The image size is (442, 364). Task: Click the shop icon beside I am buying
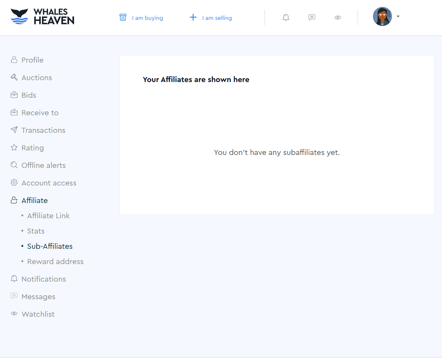(123, 18)
